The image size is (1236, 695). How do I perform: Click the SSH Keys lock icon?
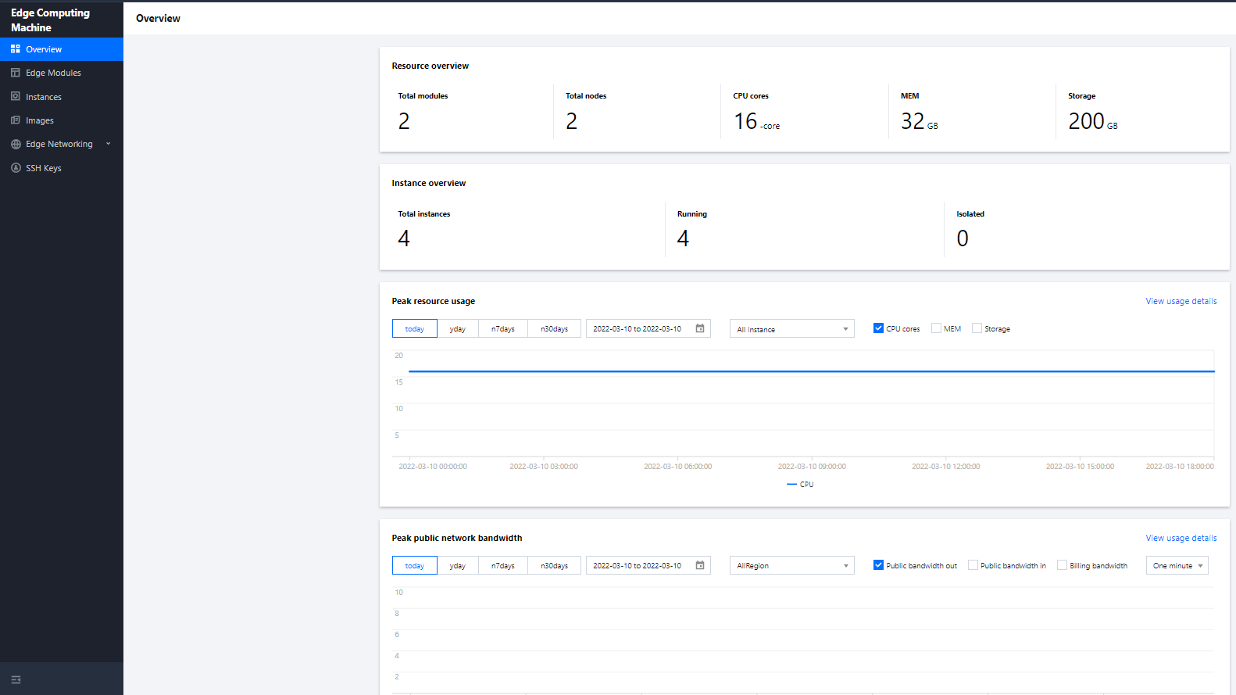[x=16, y=168]
